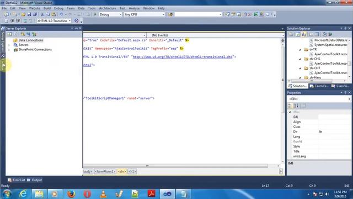Open the Error List tab
This screenshot has height=199, width=353.
point(17,180)
